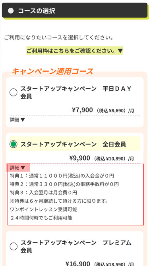Click the ▼ arrow after ご確認ください

click(x=120, y=51)
